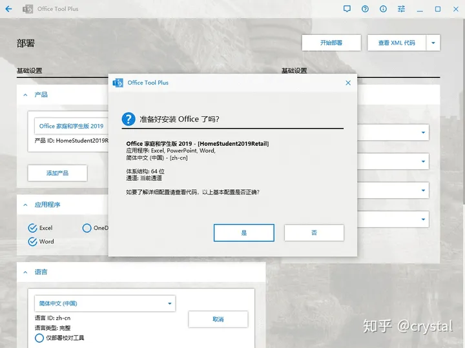Go back using the top-left arrow
Screen dimensions: 465x348
pos(8,9)
